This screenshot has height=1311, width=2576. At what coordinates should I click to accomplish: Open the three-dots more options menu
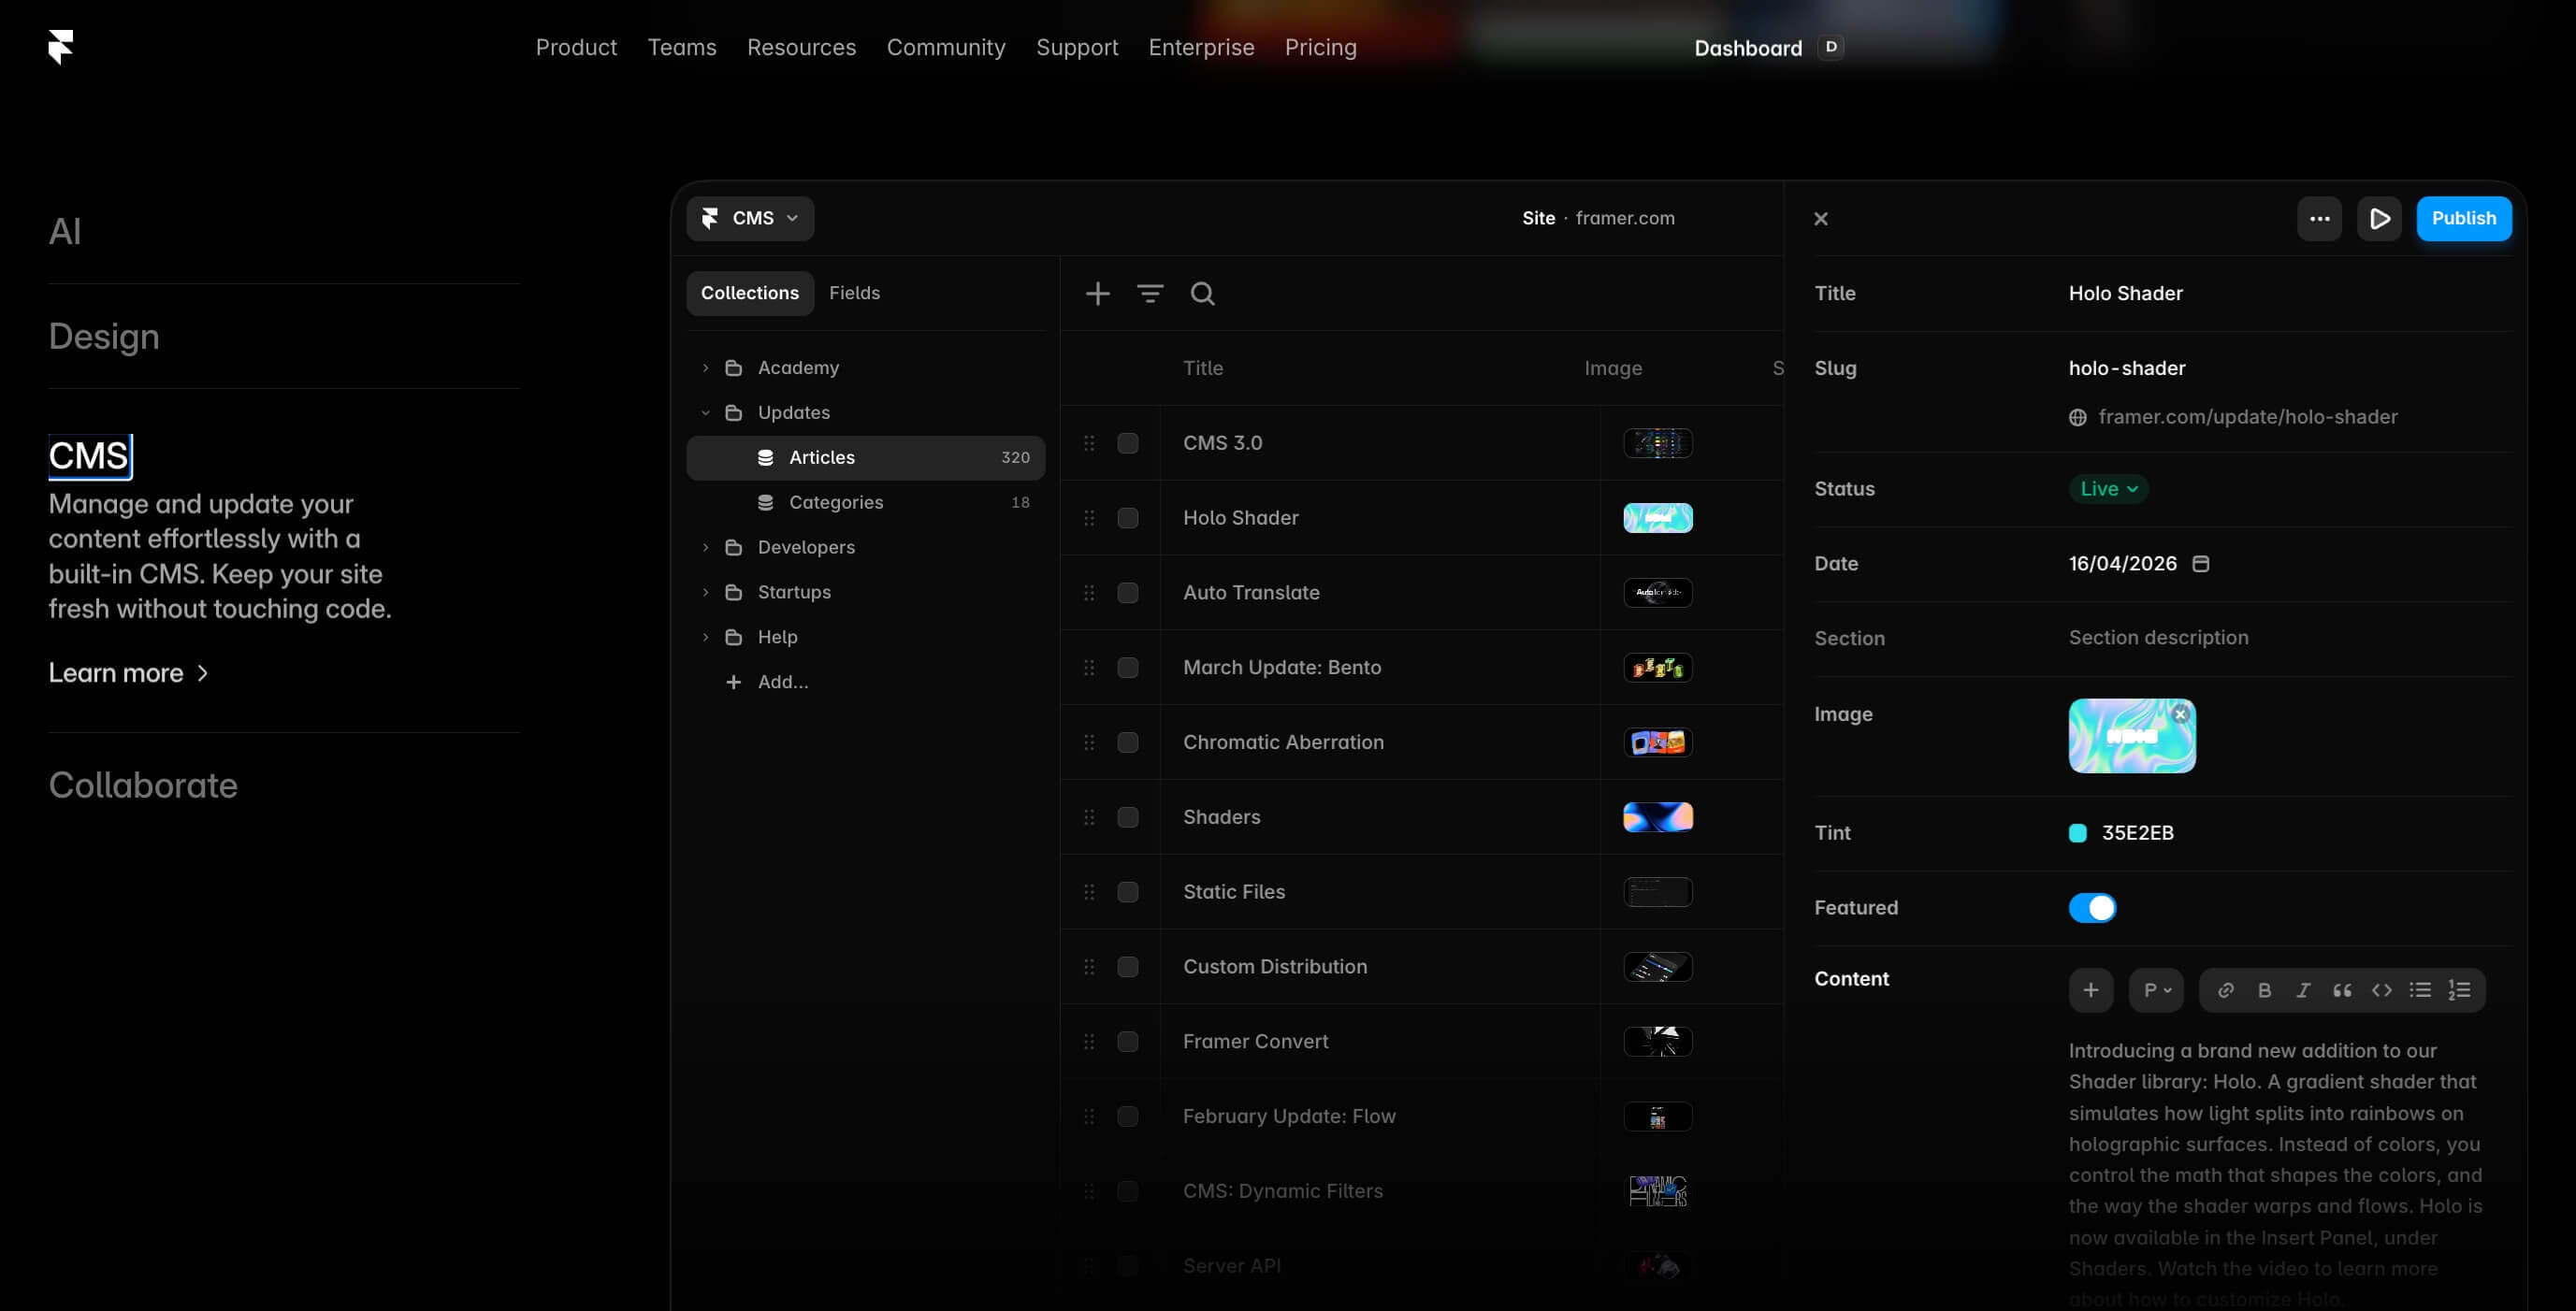point(2319,218)
